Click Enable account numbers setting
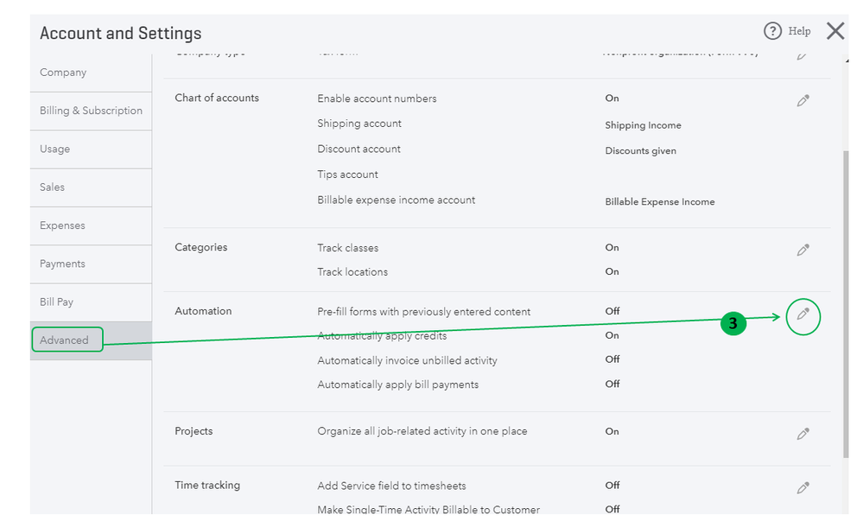The image size is (863, 521). pos(377,98)
